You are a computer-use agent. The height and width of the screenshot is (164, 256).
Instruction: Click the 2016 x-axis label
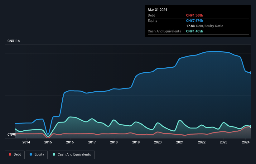[70, 142]
